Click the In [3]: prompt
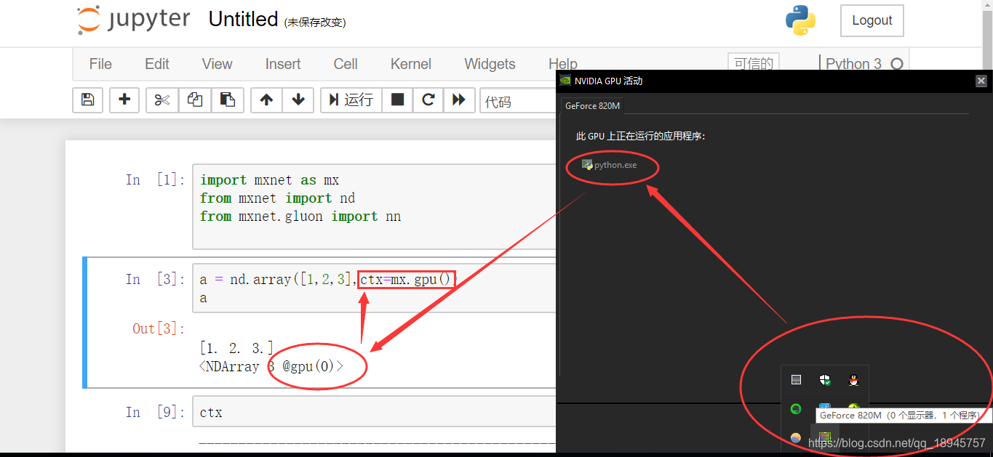The height and width of the screenshot is (457, 993). tap(156, 279)
